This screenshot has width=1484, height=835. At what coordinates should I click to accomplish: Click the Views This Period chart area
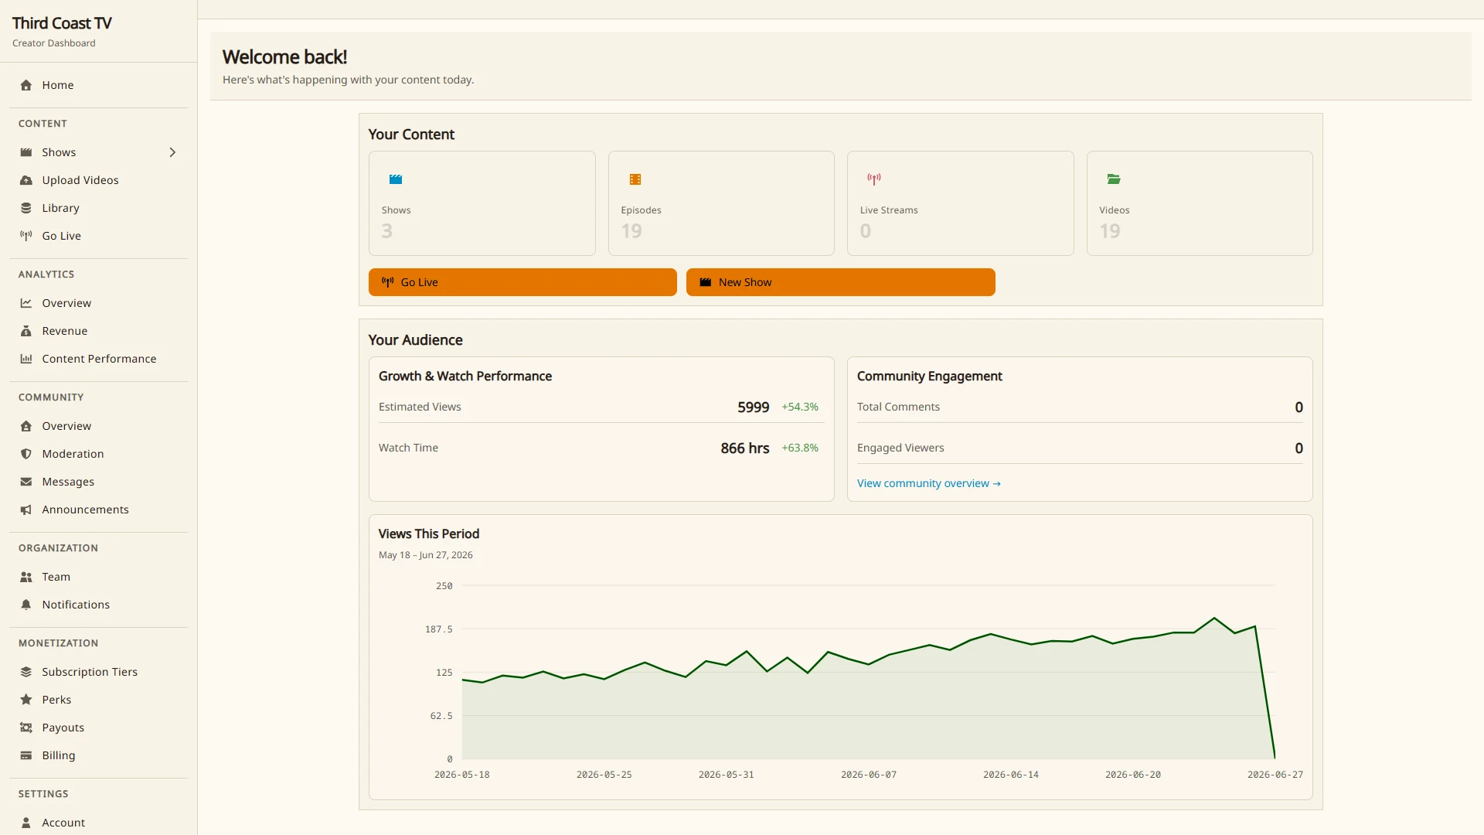[x=869, y=673]
